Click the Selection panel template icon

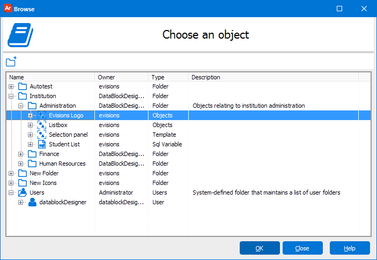pyautogui.click(x=42, y=135)
